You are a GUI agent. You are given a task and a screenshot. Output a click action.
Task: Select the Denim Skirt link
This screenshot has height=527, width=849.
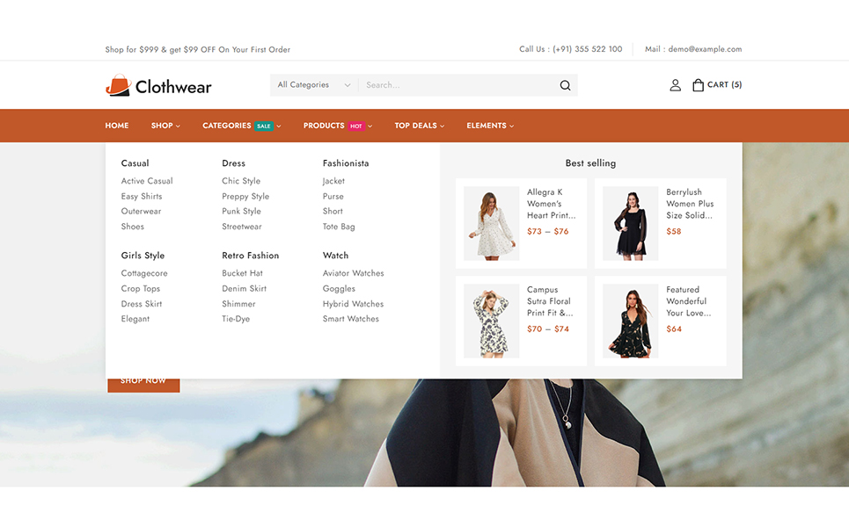click(x=244, y=288)
